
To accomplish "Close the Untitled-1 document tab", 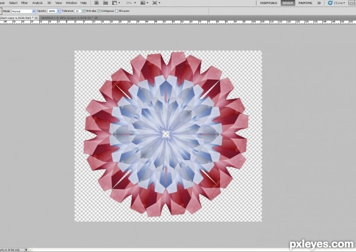I will [x=96, y=18].
